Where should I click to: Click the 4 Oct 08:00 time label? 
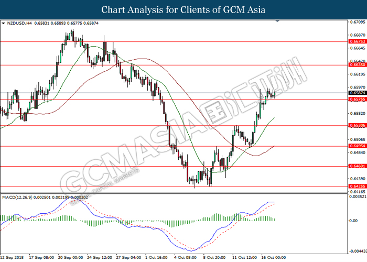coord(186,258)
